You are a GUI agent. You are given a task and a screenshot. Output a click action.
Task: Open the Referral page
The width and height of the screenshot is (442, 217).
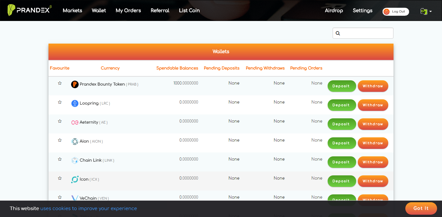coord(160,10)
